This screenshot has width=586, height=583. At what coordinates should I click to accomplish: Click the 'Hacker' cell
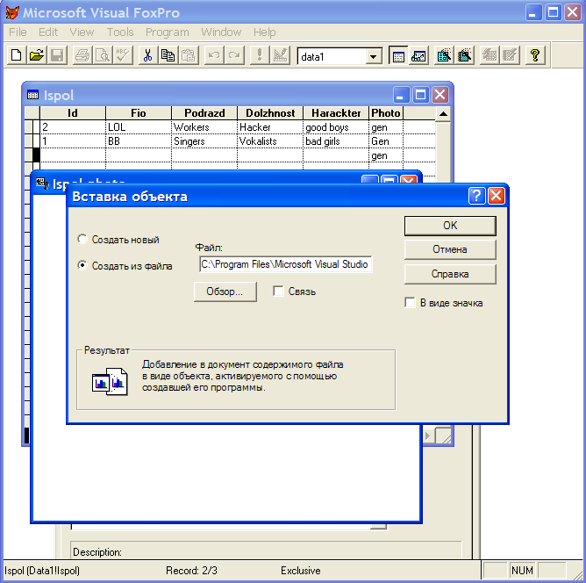click(270, 127)
